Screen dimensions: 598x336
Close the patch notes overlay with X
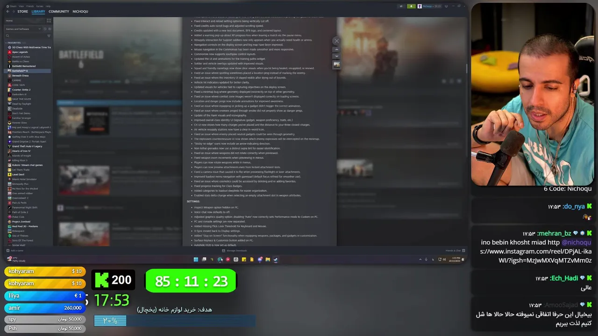pos(336,41)
